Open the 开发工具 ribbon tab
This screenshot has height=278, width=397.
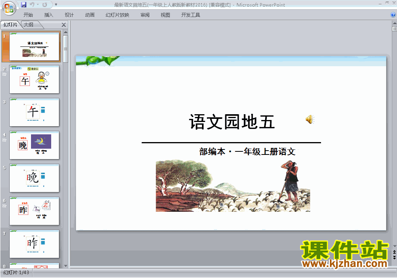[190, 15]
